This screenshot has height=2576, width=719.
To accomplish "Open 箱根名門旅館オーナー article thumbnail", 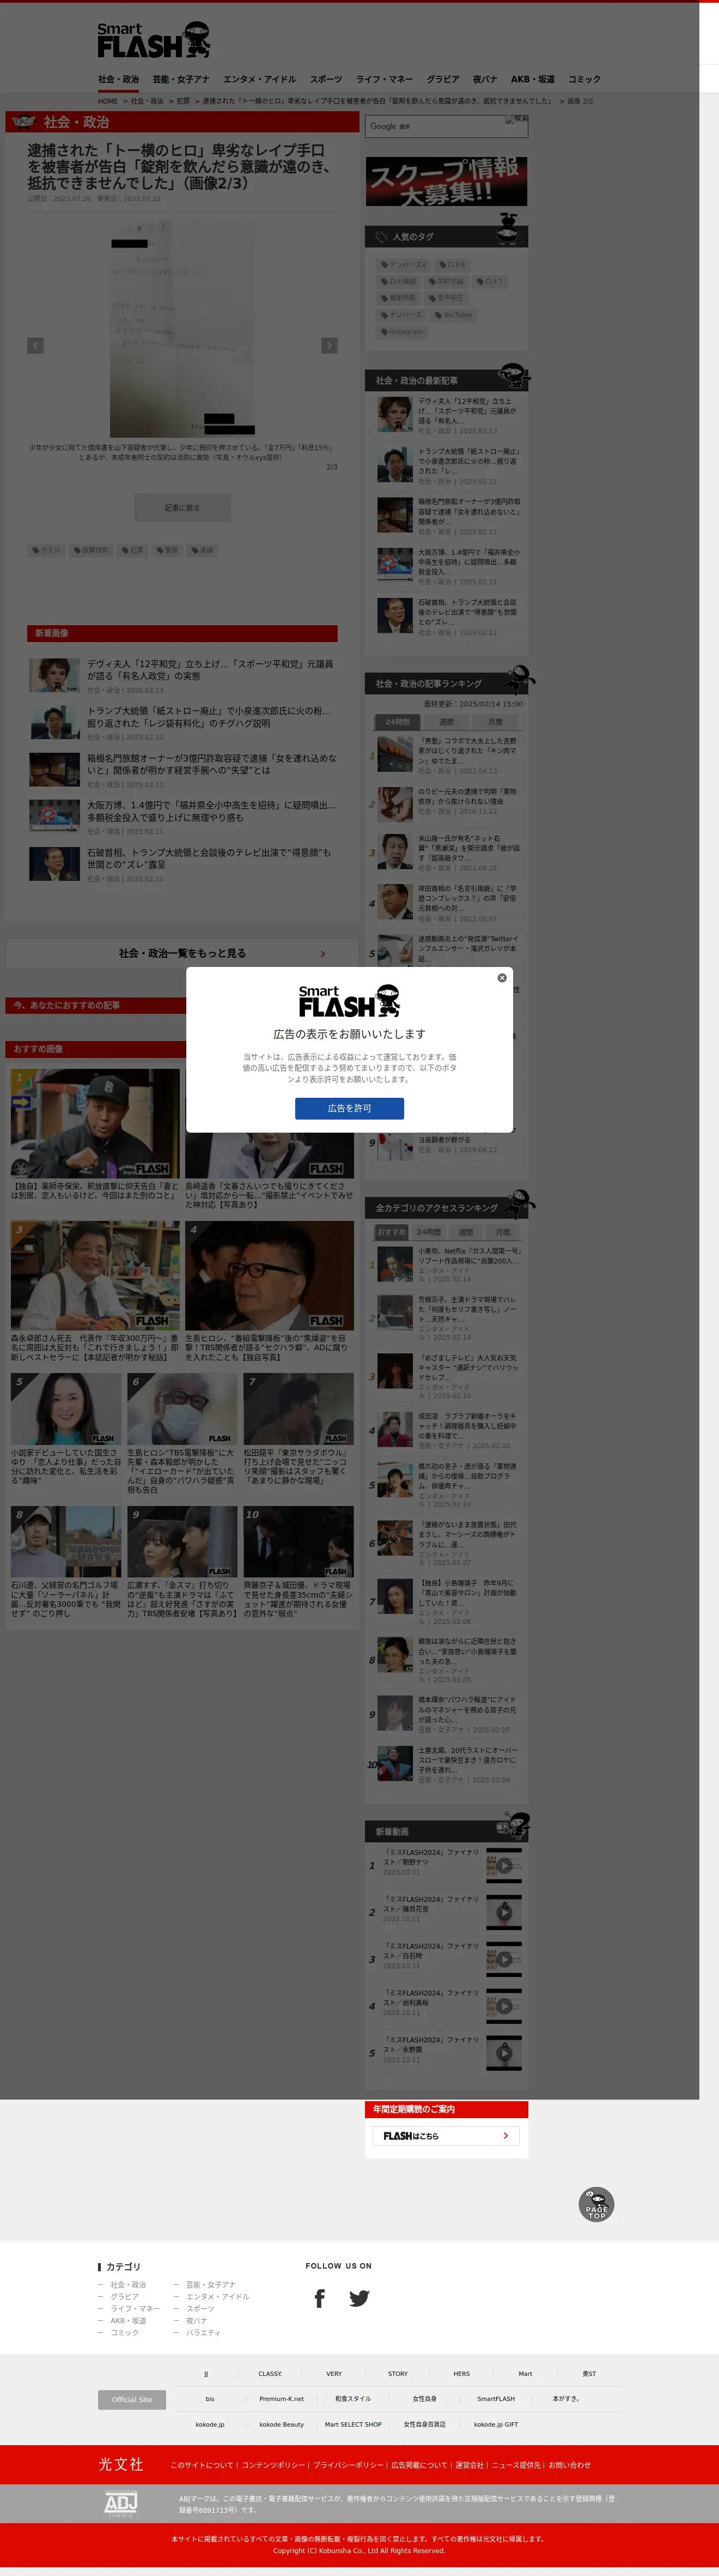I will click(x=54, y=770).
